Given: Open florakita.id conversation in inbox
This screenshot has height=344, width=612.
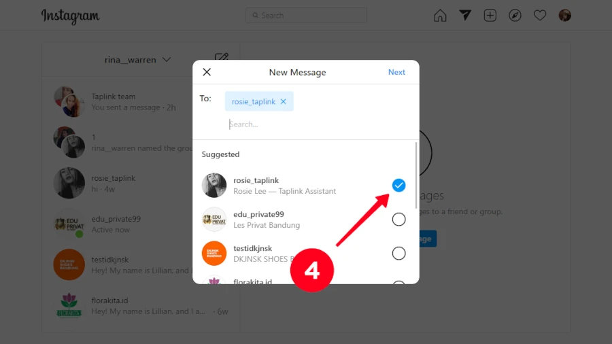Looking at the screenshot, I should (141, 306).
